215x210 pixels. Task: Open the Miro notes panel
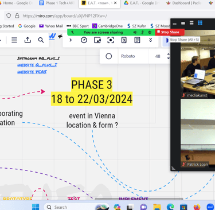pos(137,40)
